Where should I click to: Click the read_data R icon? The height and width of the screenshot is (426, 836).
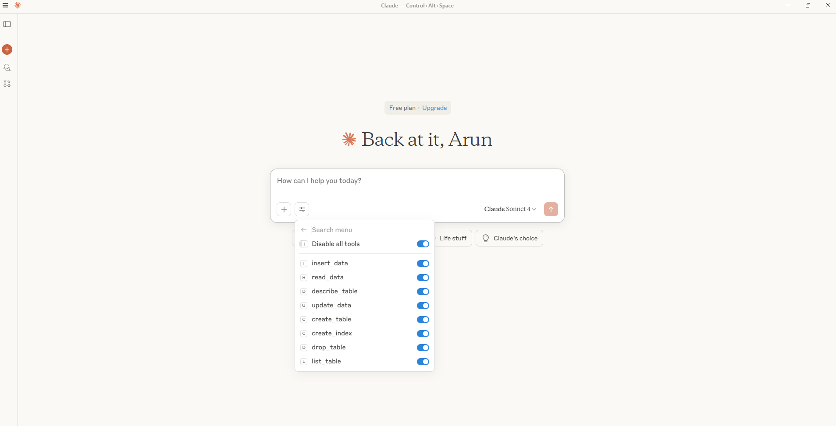coord(304,278)
